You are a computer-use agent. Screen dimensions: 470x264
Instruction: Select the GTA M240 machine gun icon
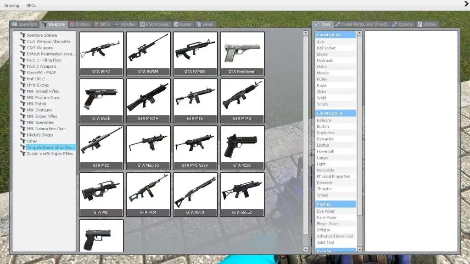click(x=242, y=101)
